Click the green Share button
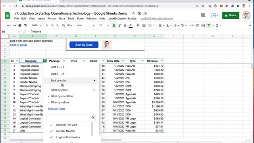 tap(231, 15)
